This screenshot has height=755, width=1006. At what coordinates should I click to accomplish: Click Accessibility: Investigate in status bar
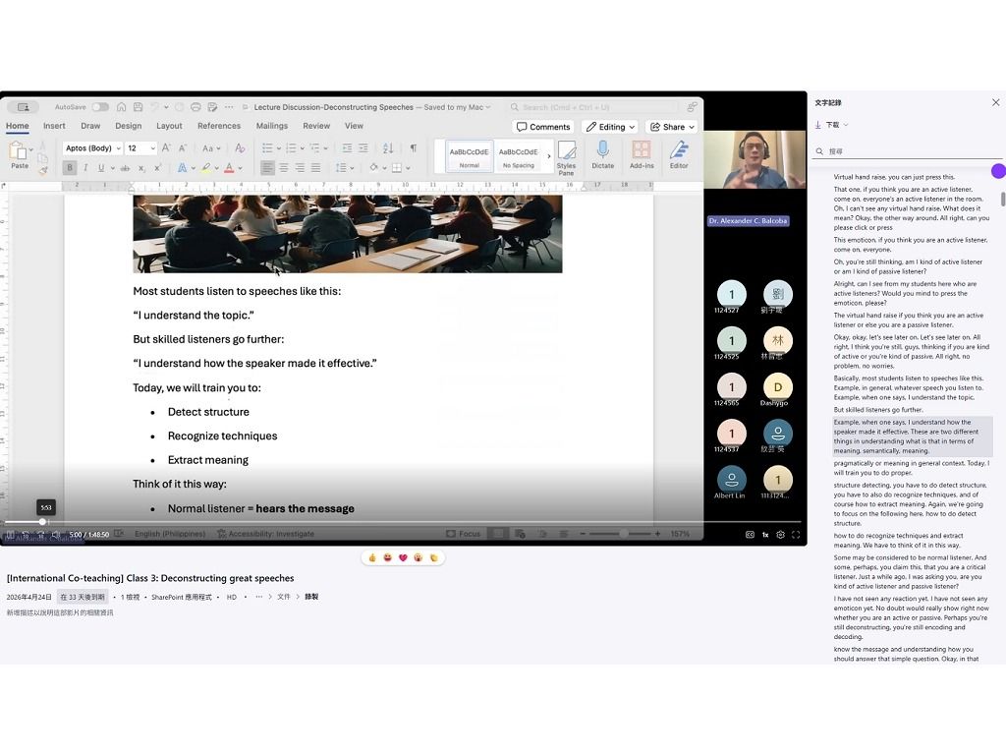coord(265,534)
